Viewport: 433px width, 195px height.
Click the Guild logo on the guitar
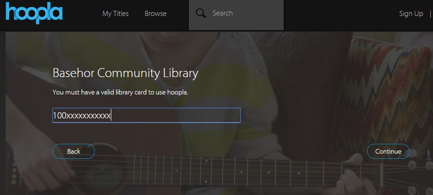tap(100, 172)
